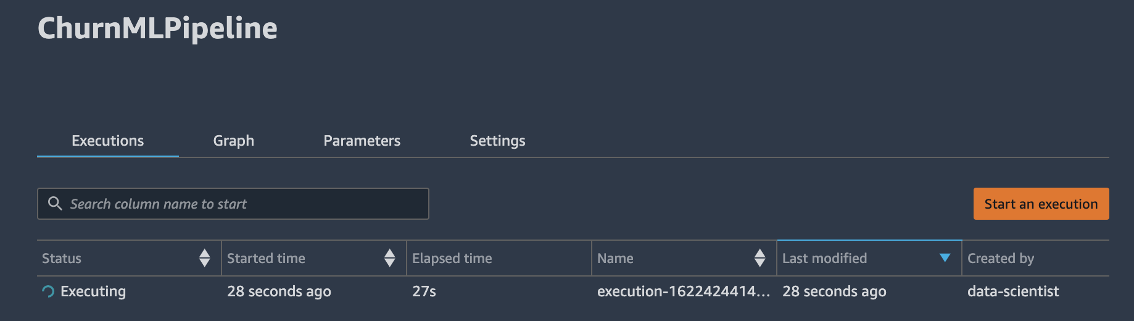
Task: Sort by Status column arrows
Action: click(x=205, y=258)
